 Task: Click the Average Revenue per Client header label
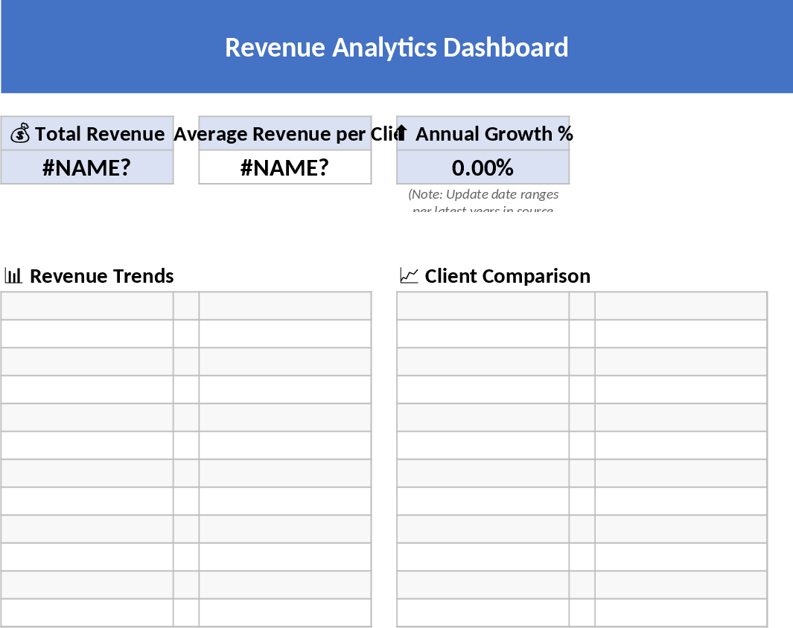[x=283, y=134]
